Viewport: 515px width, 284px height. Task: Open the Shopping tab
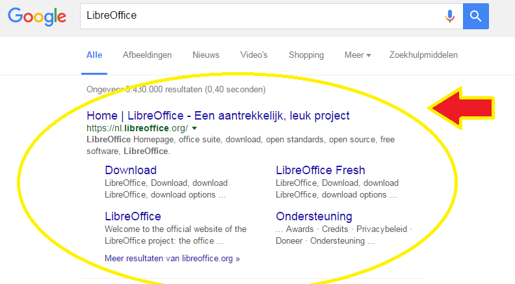pos(306,55)
